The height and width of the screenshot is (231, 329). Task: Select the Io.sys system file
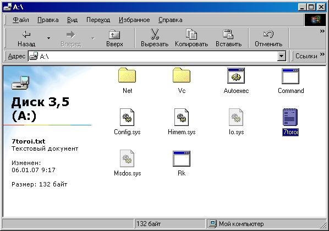click(x=236, y=117)
